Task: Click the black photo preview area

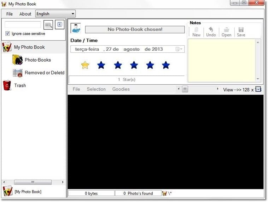Action: (165, 142)
